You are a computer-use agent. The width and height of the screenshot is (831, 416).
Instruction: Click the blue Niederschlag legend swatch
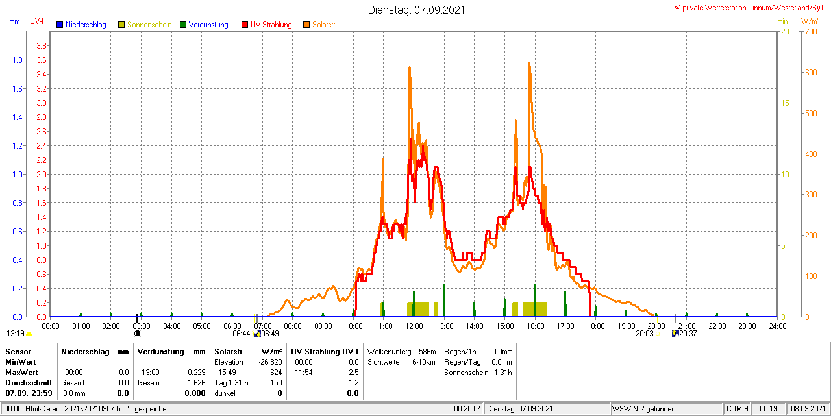pos(60,25)
